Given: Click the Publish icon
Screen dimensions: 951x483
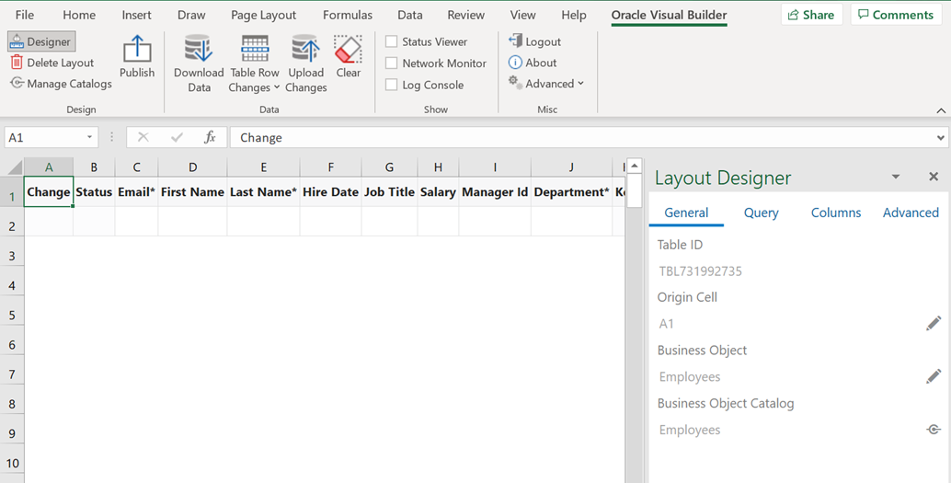Looking at the screenshot, I should 137,49.
